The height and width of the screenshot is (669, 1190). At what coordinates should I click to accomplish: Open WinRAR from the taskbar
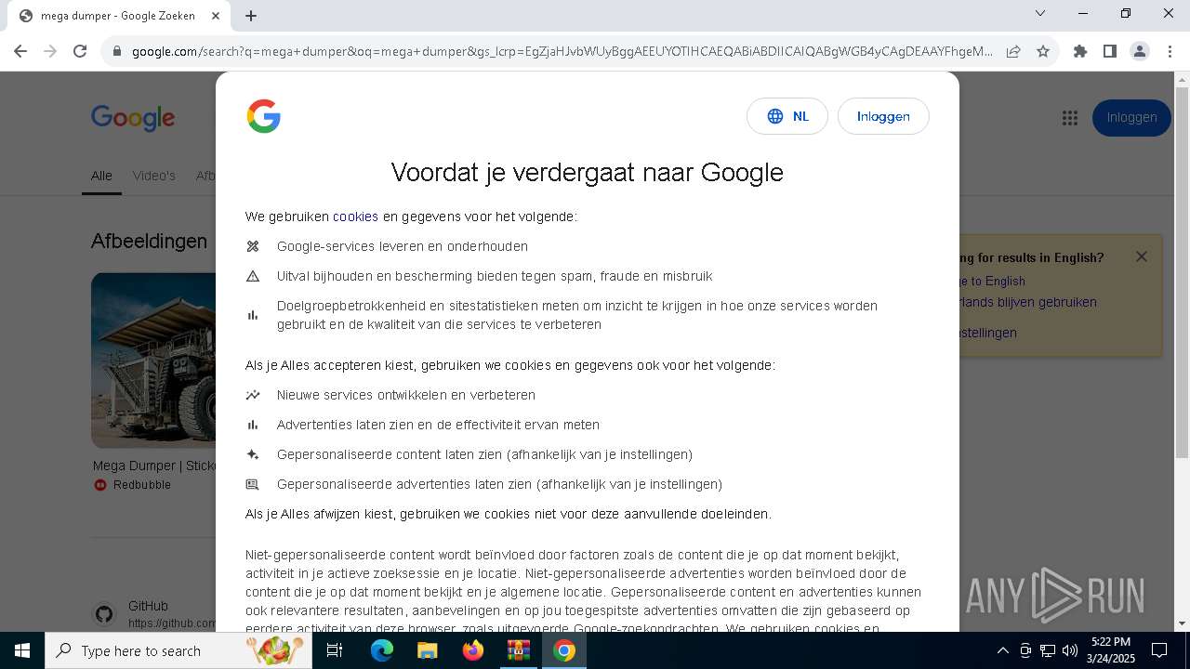(518, 650)
